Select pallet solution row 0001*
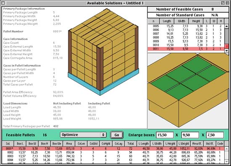231x166 pixels. (113, 148)
